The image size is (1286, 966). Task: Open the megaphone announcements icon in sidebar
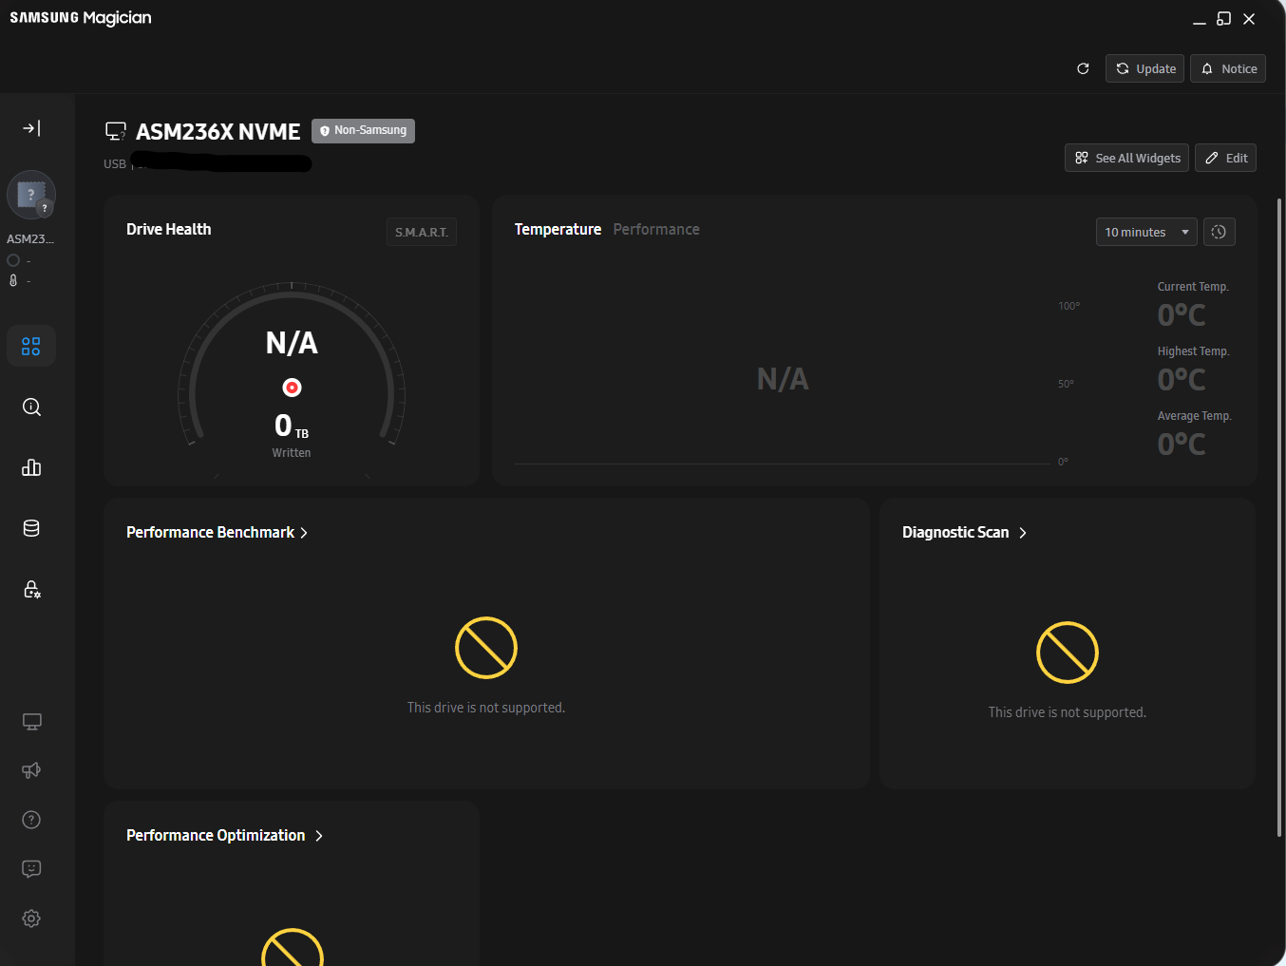click(x=31, y=770)
